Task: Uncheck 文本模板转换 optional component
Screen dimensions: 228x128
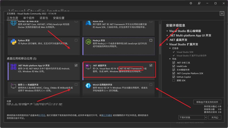Action: coord(174,70)
